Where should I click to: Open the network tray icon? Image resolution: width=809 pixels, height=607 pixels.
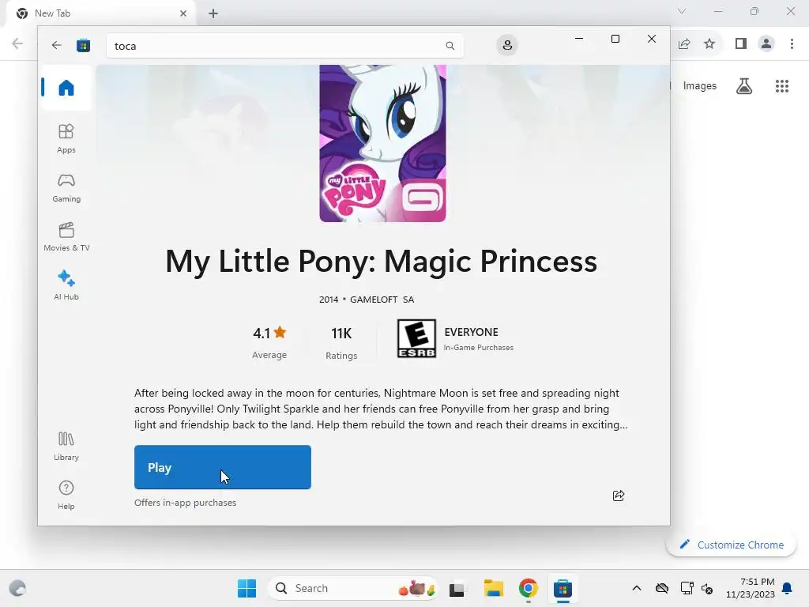click(687, 588)
